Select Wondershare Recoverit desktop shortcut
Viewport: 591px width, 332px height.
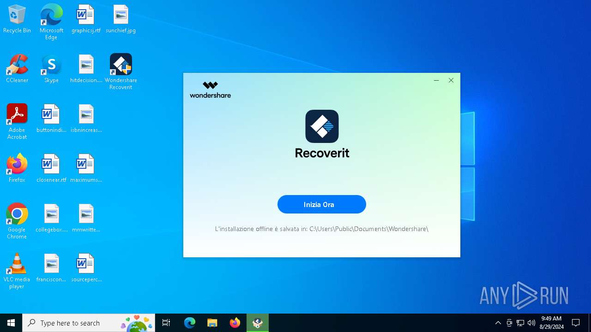tap(121, 71)
